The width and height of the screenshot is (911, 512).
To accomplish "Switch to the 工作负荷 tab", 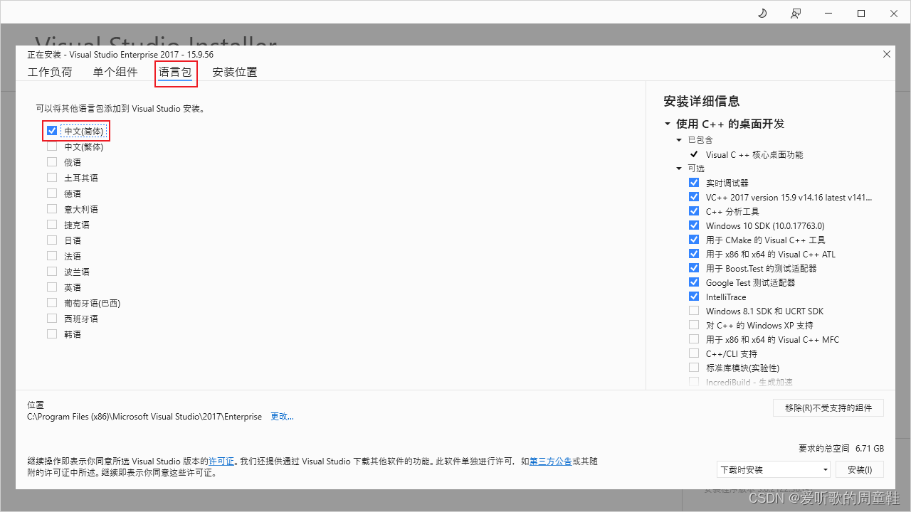I will click(50, 72).
